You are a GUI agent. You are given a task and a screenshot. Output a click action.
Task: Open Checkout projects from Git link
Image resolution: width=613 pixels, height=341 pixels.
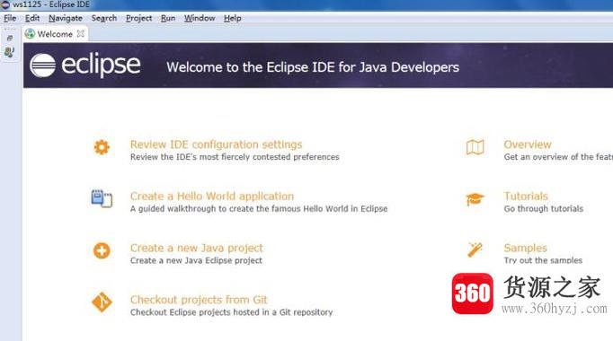199,300
